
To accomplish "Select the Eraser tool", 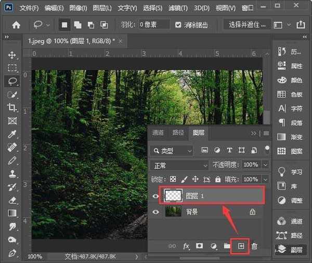I will [11, 200].
